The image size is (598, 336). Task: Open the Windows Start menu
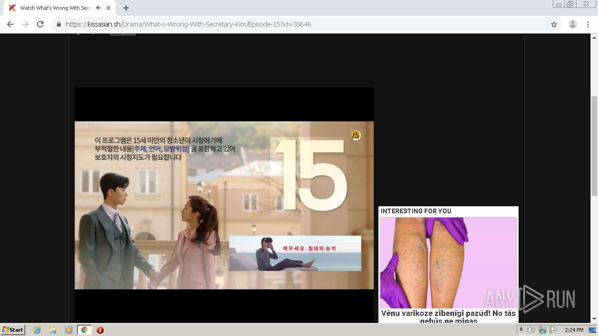click(x=13, y=329)
